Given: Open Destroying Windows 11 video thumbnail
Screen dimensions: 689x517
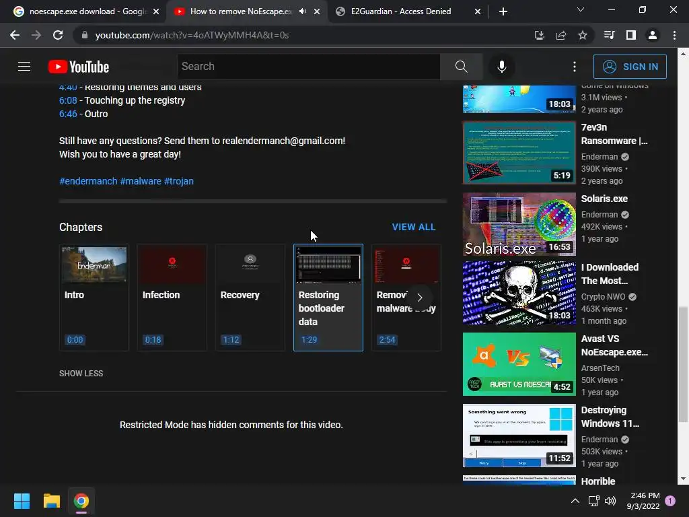Looking at the screenshot, I should [519, 436].
